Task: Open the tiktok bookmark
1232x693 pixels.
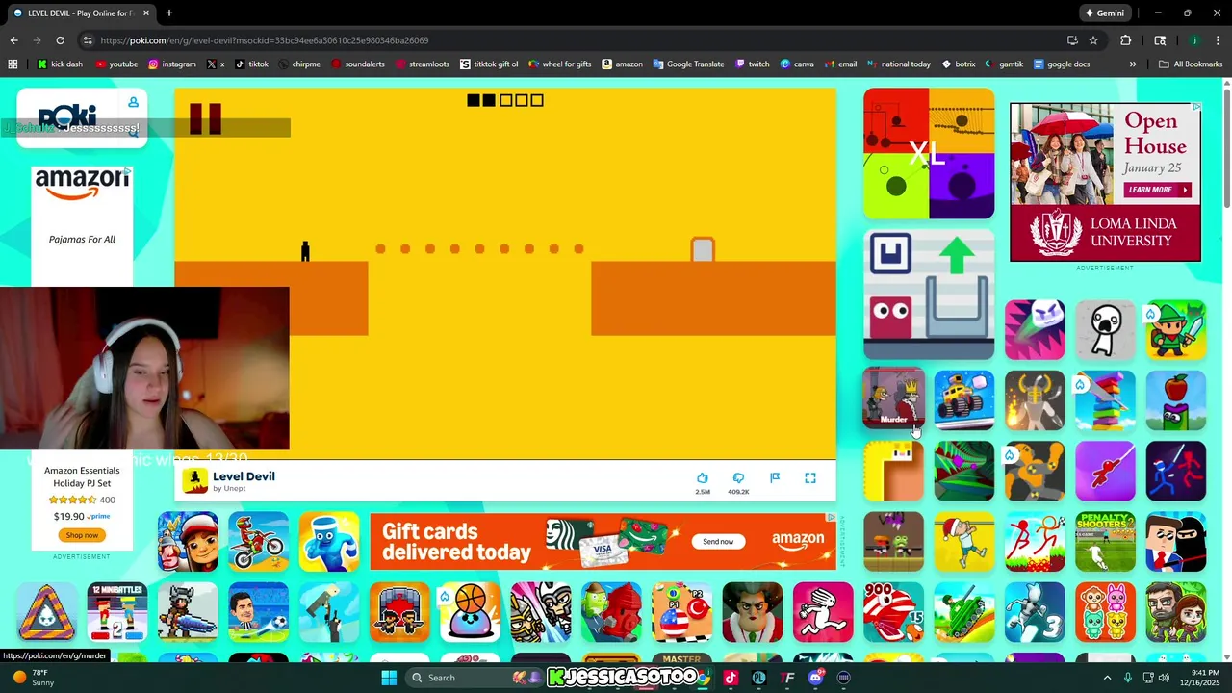Action: pos(251,64)
